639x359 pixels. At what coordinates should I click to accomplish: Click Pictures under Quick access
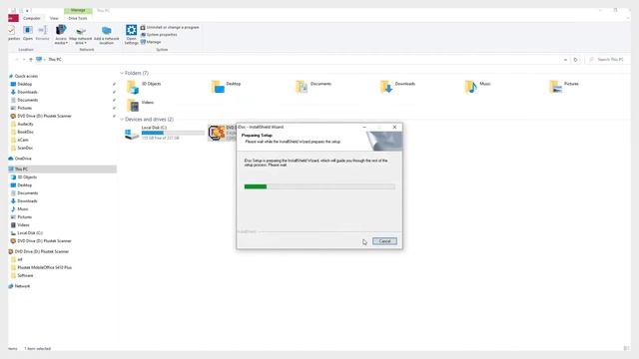click(x=24, y=108)
